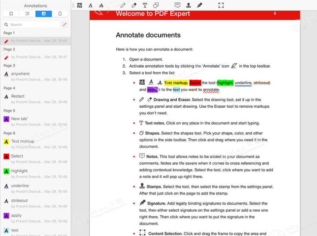Screen dimensions: 317x236
Task: Click yellow highlighted 'Text markup.' in document
Action: tap(176, 83)
